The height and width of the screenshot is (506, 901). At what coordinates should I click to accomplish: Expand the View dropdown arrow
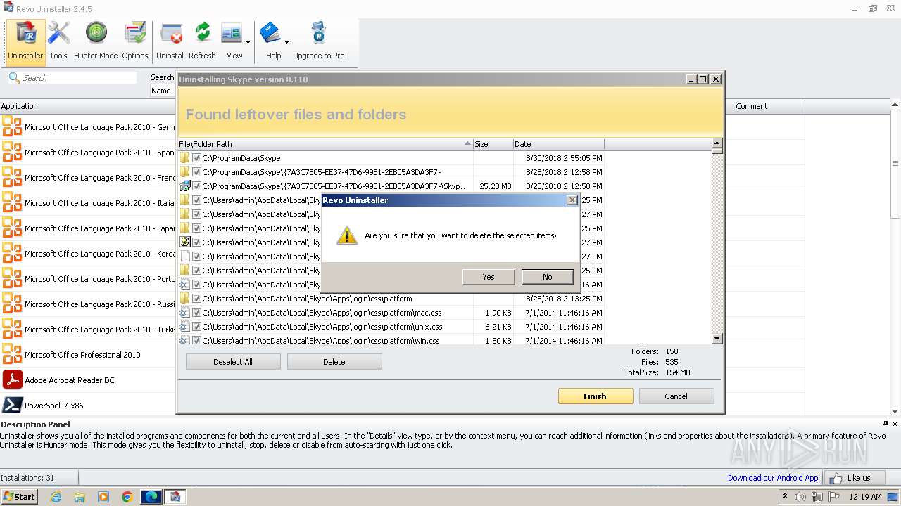pos(248,42)
